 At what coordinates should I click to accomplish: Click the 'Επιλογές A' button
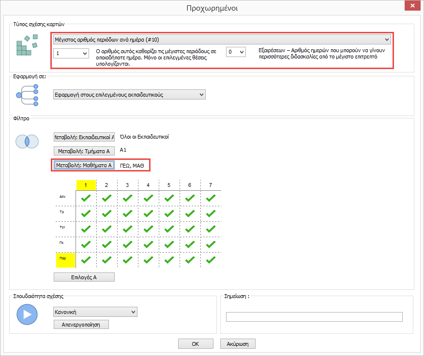click(x=84, y=277)
